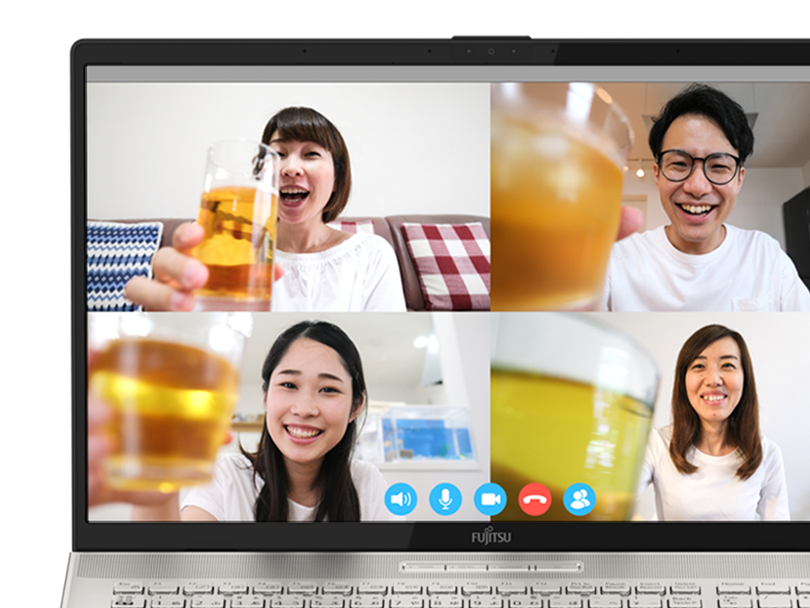The image size is (810, 608).
Task: Click the Fujitsu logo below the screen
Action: coord(490,536)
